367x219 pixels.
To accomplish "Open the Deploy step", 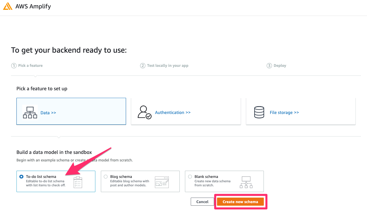I will tap(276, 66).
